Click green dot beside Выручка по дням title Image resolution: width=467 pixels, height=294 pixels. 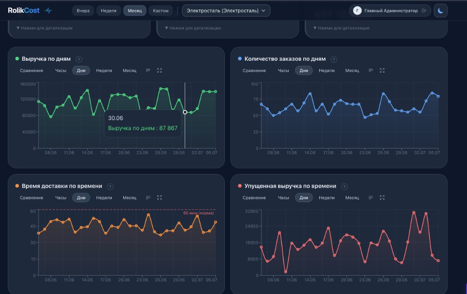coord(17,59)
